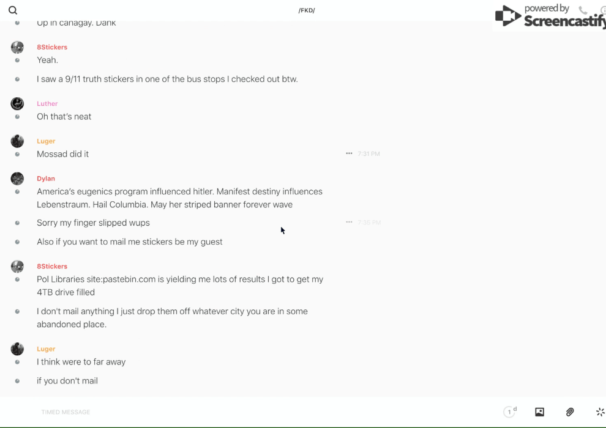Open the image picker icon
The image size is (606, 428).
[539, 412]
